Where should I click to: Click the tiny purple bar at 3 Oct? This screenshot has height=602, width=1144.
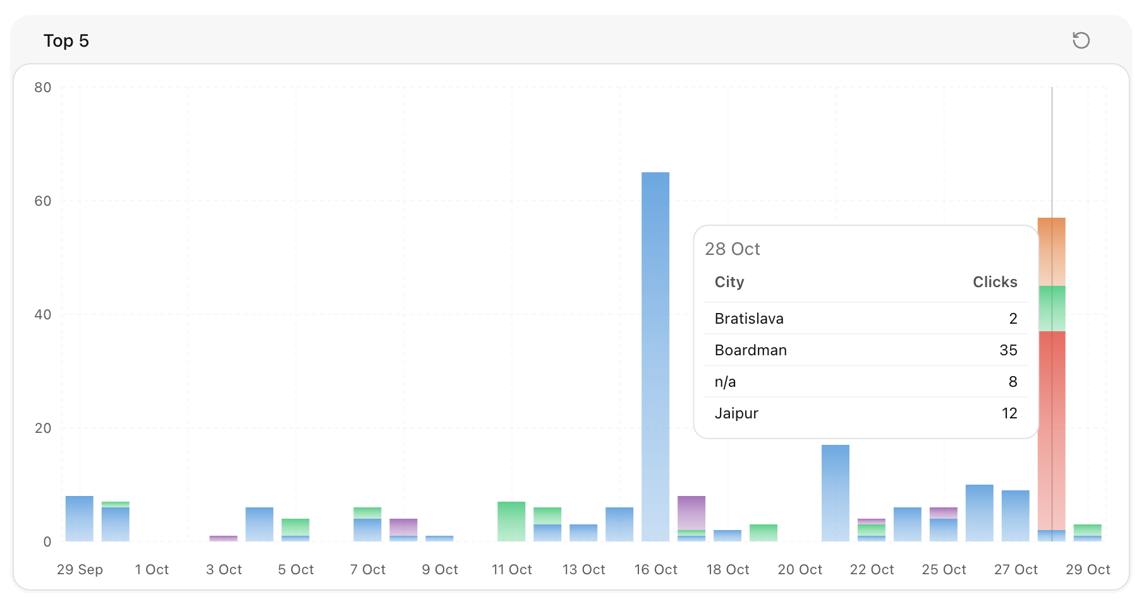[224, 538]
